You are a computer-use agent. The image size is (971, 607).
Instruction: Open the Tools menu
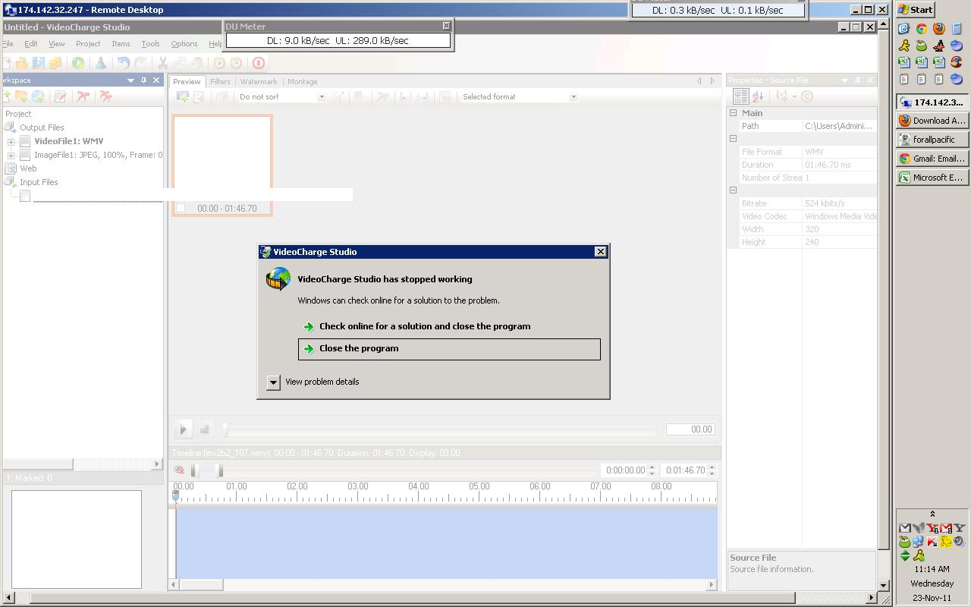[150, 44]
